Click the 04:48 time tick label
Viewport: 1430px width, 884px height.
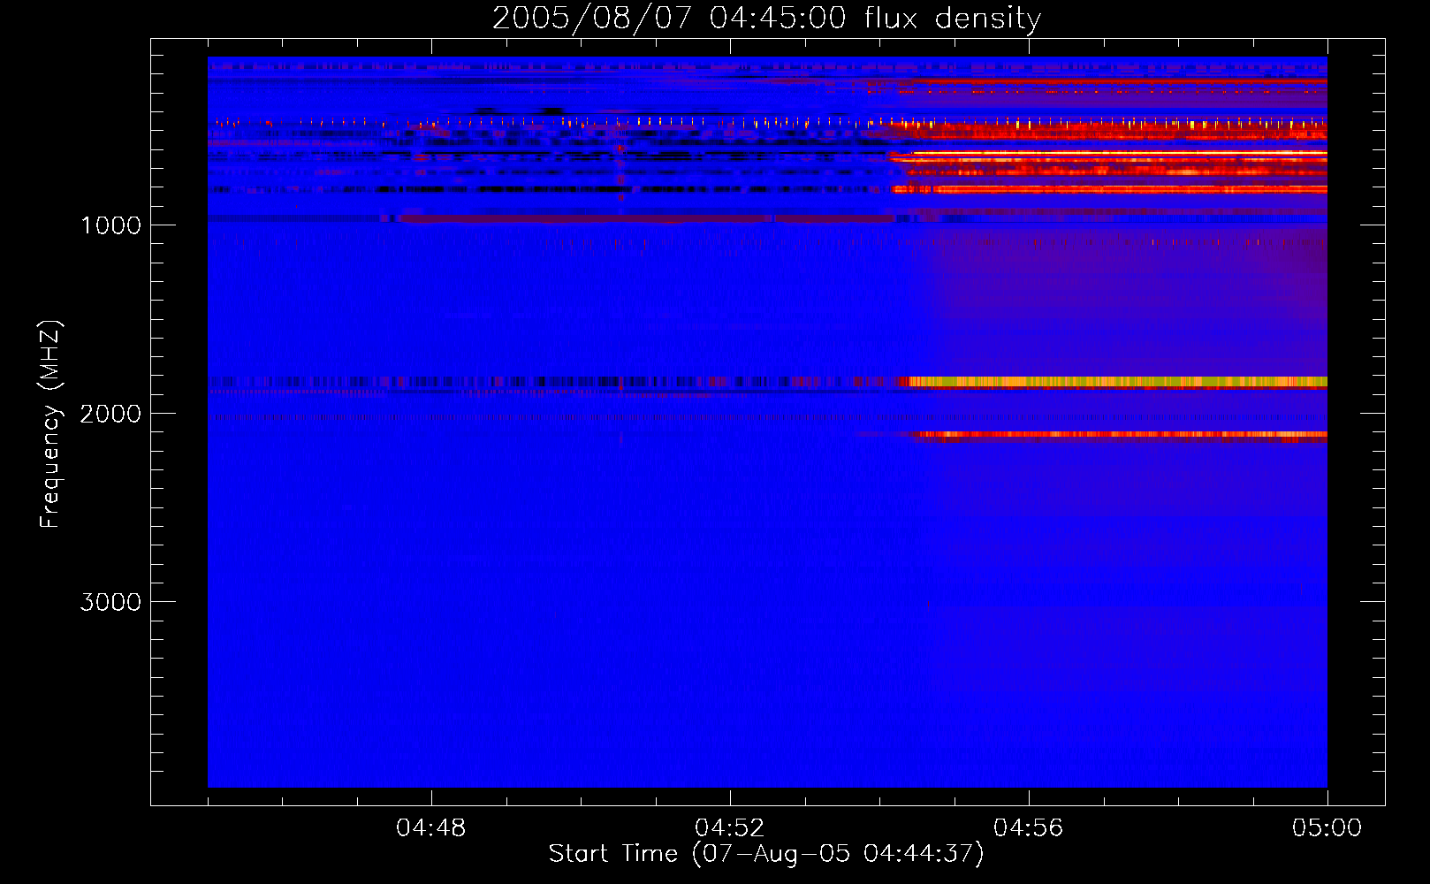[x=431, y=828]
